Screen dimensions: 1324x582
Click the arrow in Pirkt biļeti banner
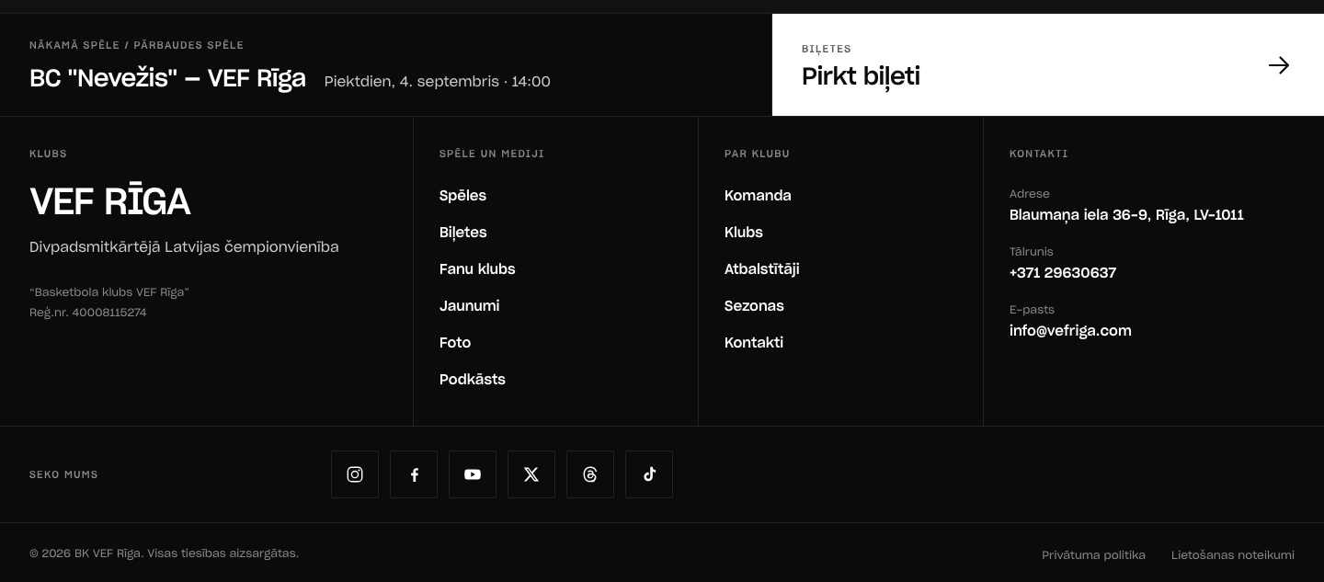tap(1279, 65)
